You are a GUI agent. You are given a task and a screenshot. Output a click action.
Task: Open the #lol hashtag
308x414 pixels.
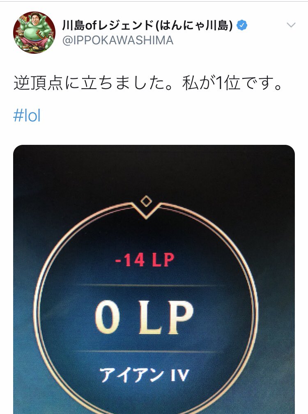27,116
